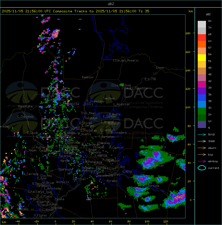Viewport: 222px width, 225px height.
Task: Click the 'MENDOZA' city label on map
Action: (65, 136)
